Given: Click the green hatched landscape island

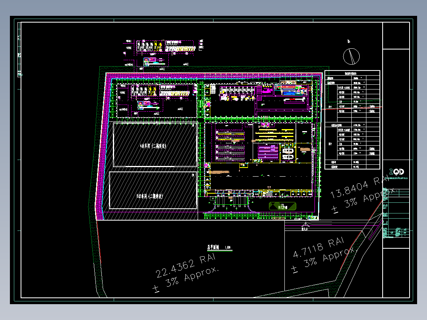Looking at the screenshot, I should tap(282, 206).
